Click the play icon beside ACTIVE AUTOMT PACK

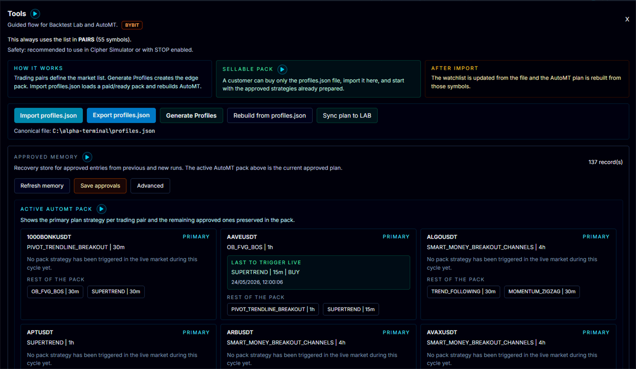pyautogui.click(x=101, y=209)
